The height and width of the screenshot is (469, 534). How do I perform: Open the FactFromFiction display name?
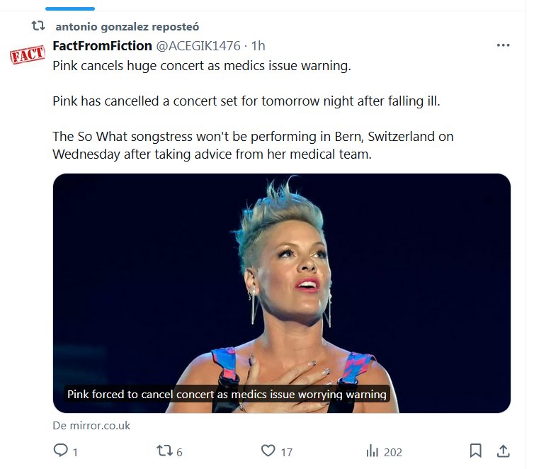coord(103,46)
